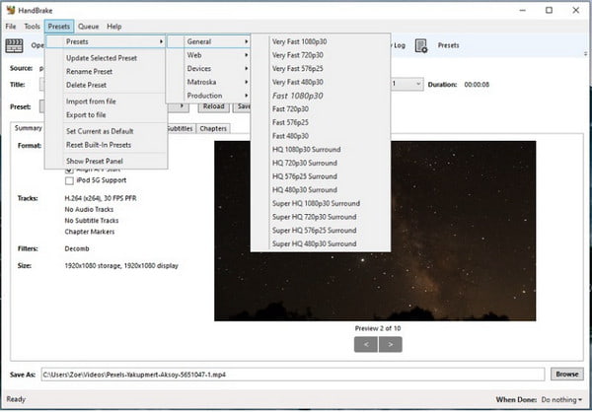Open the dropdown beside Duration
592x412 pixels.
pos(407,84)
